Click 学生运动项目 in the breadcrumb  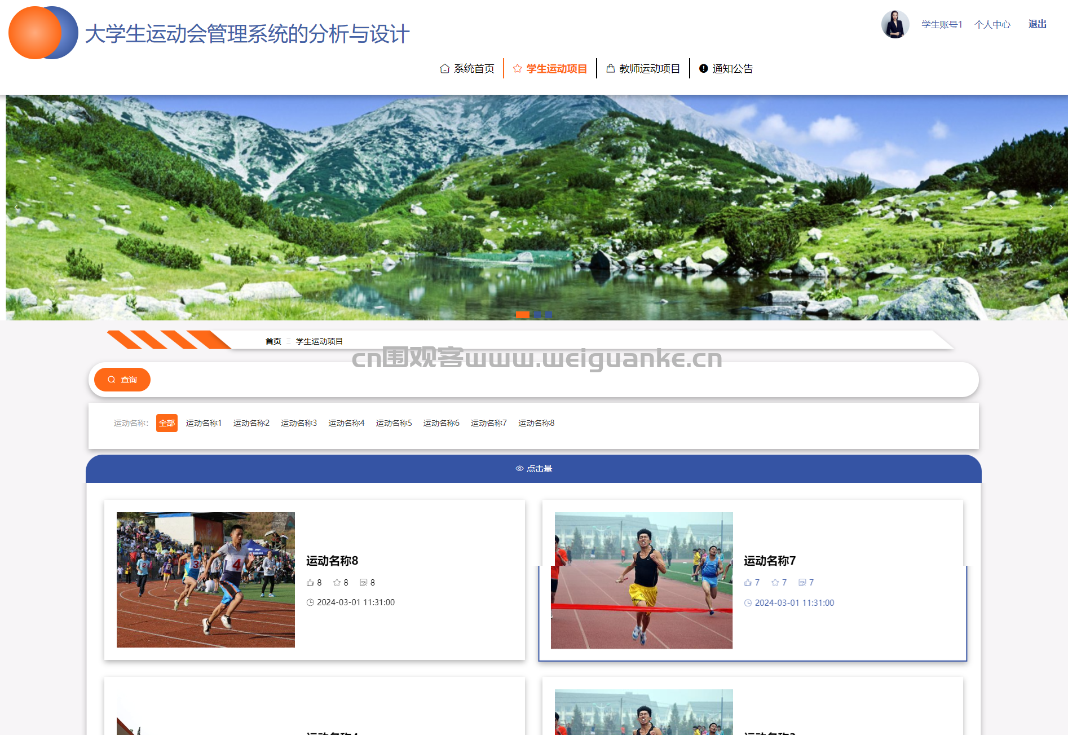pyautogui.click(x=319, y=341)
